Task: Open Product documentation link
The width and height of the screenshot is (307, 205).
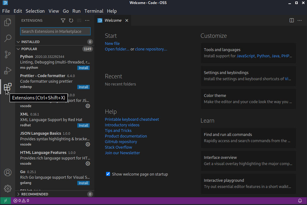Action: coord(126,136)
